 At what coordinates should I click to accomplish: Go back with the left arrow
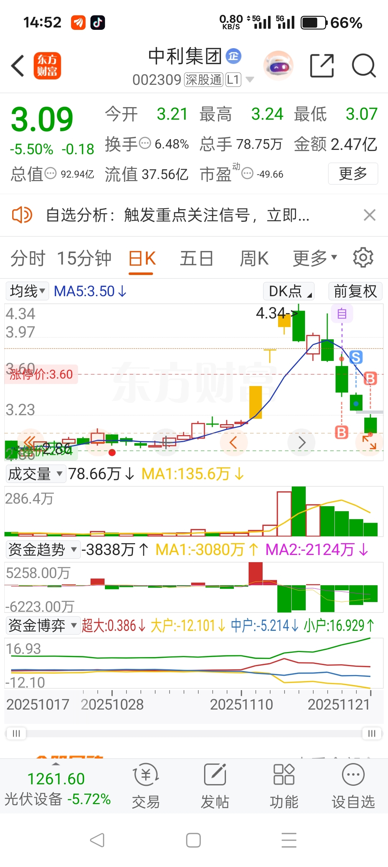(18, 66)
